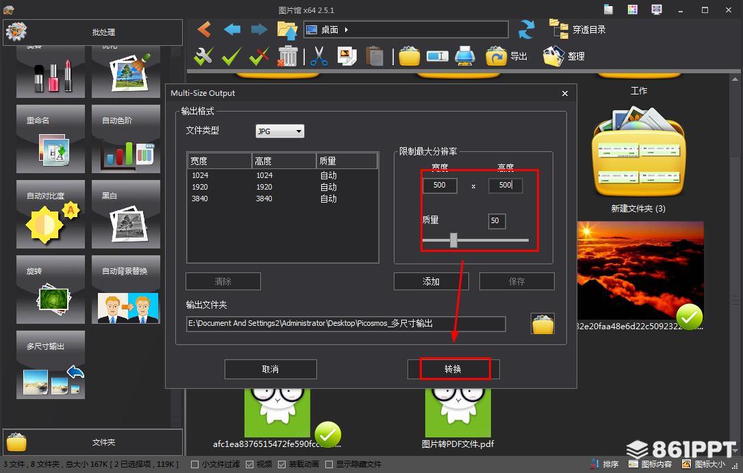Open the 重命名 batch tool
Screen dimensions: 743x473
pyautogui.click(x=51, y=139)
